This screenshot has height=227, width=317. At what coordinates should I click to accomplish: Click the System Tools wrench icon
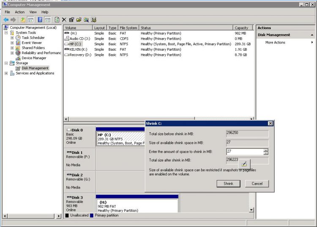12,33
